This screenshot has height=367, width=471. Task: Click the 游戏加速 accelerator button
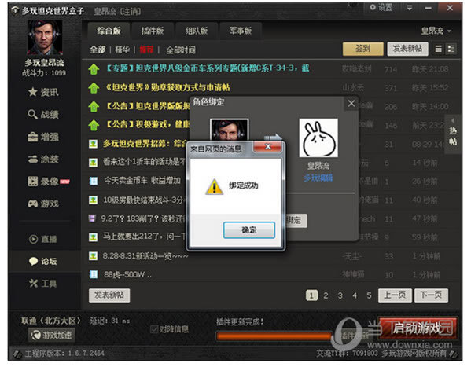tap(52, 335)
